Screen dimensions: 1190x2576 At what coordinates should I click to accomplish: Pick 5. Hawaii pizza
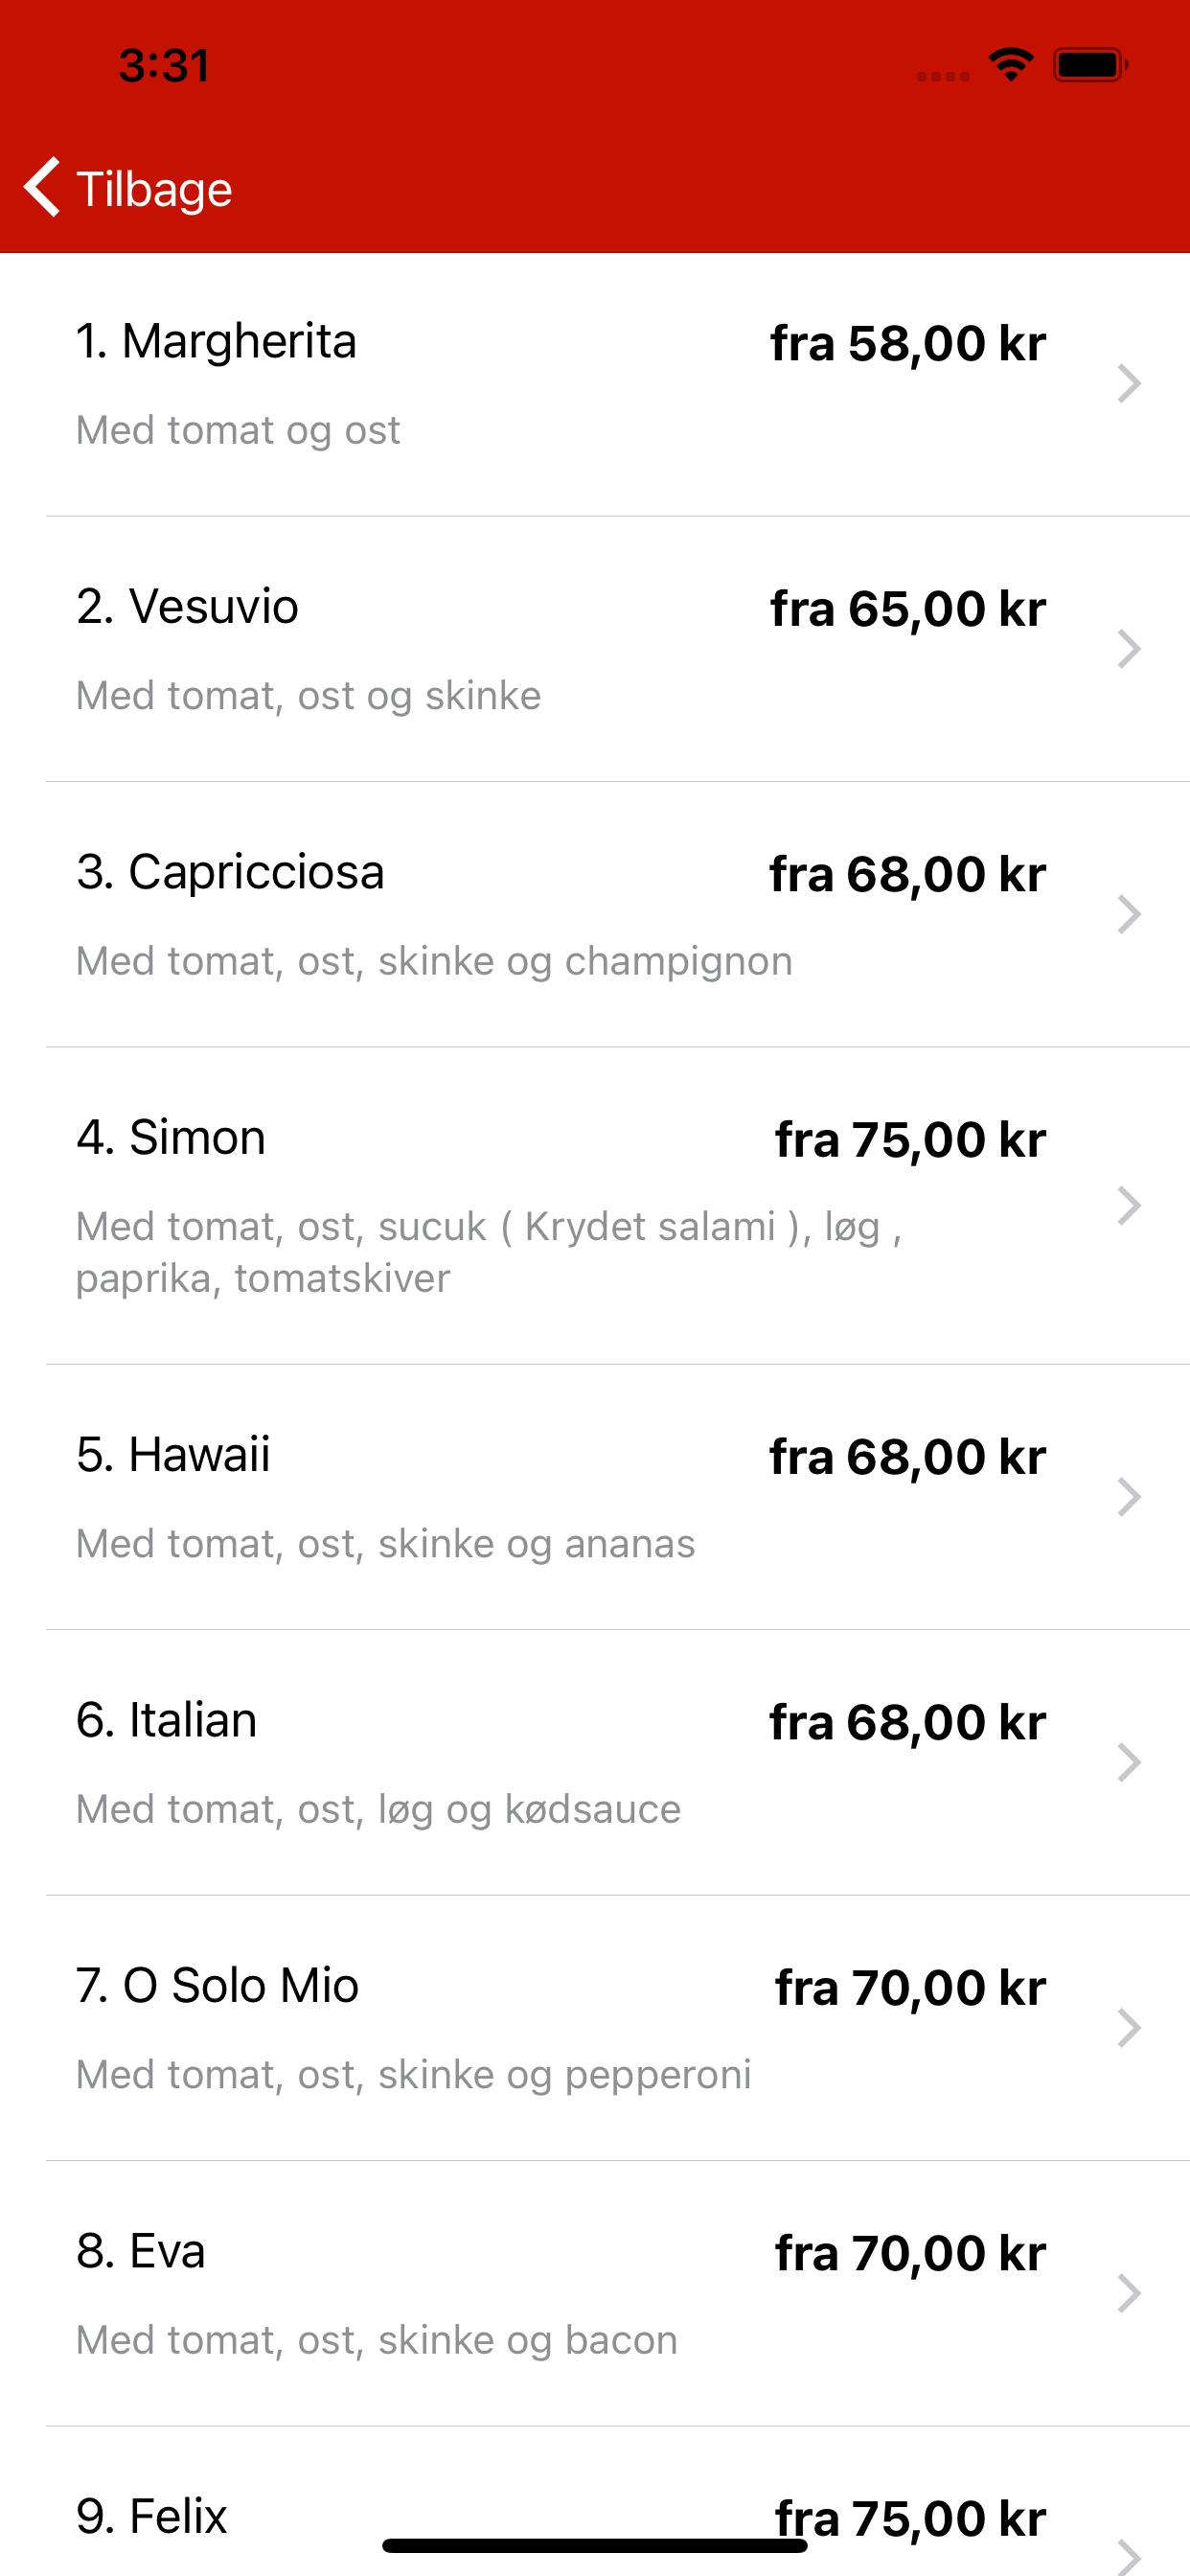point(595,1497)
